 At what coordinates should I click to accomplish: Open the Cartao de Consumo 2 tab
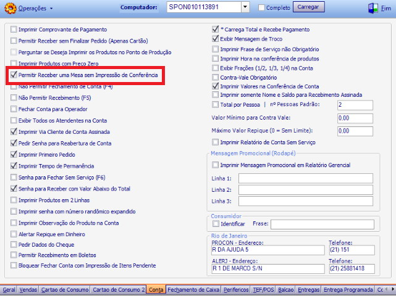pos(119,290)
